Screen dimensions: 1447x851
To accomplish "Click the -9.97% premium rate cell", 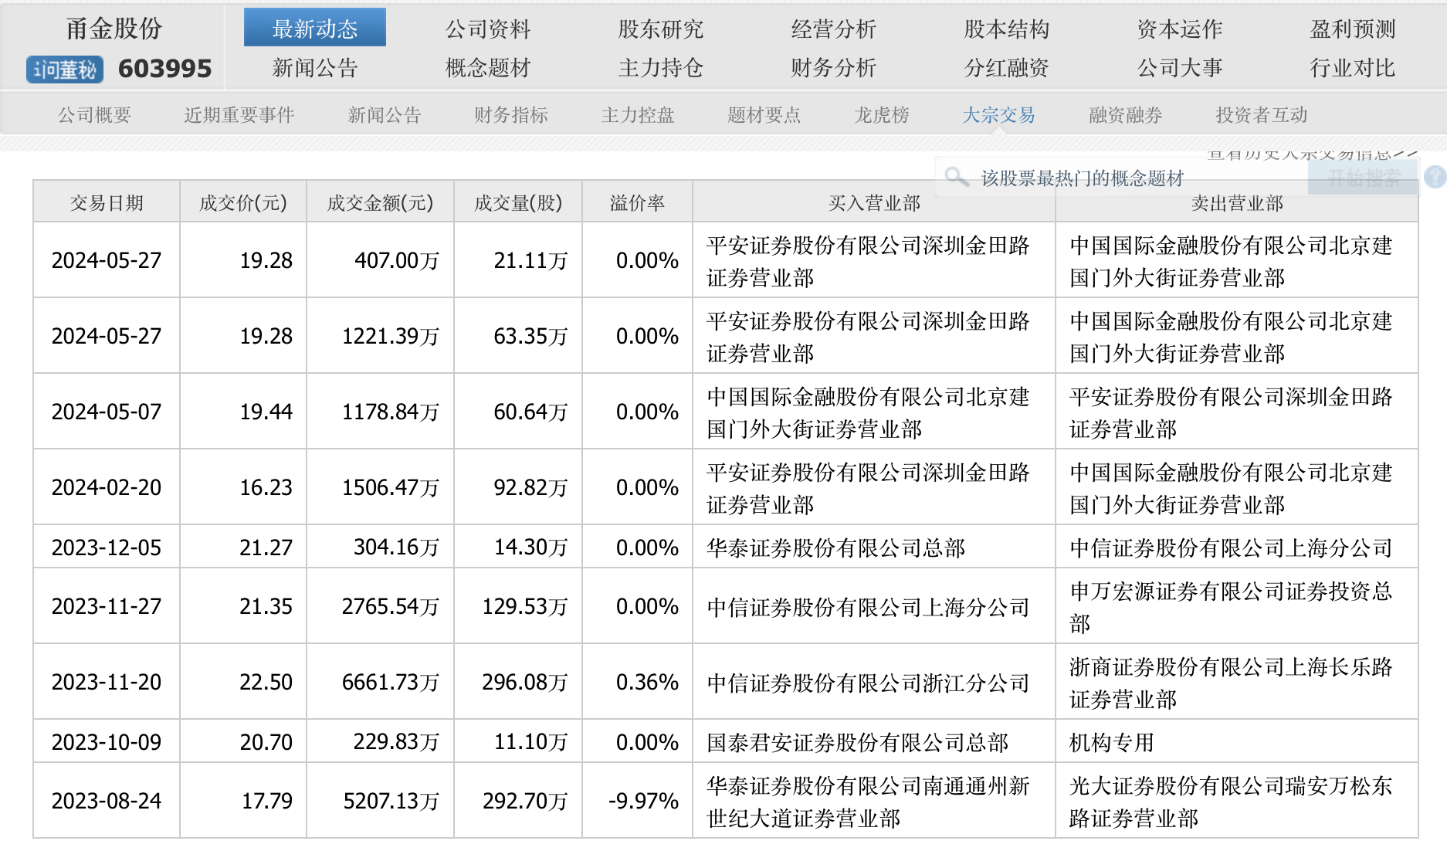I will (637, 801).
